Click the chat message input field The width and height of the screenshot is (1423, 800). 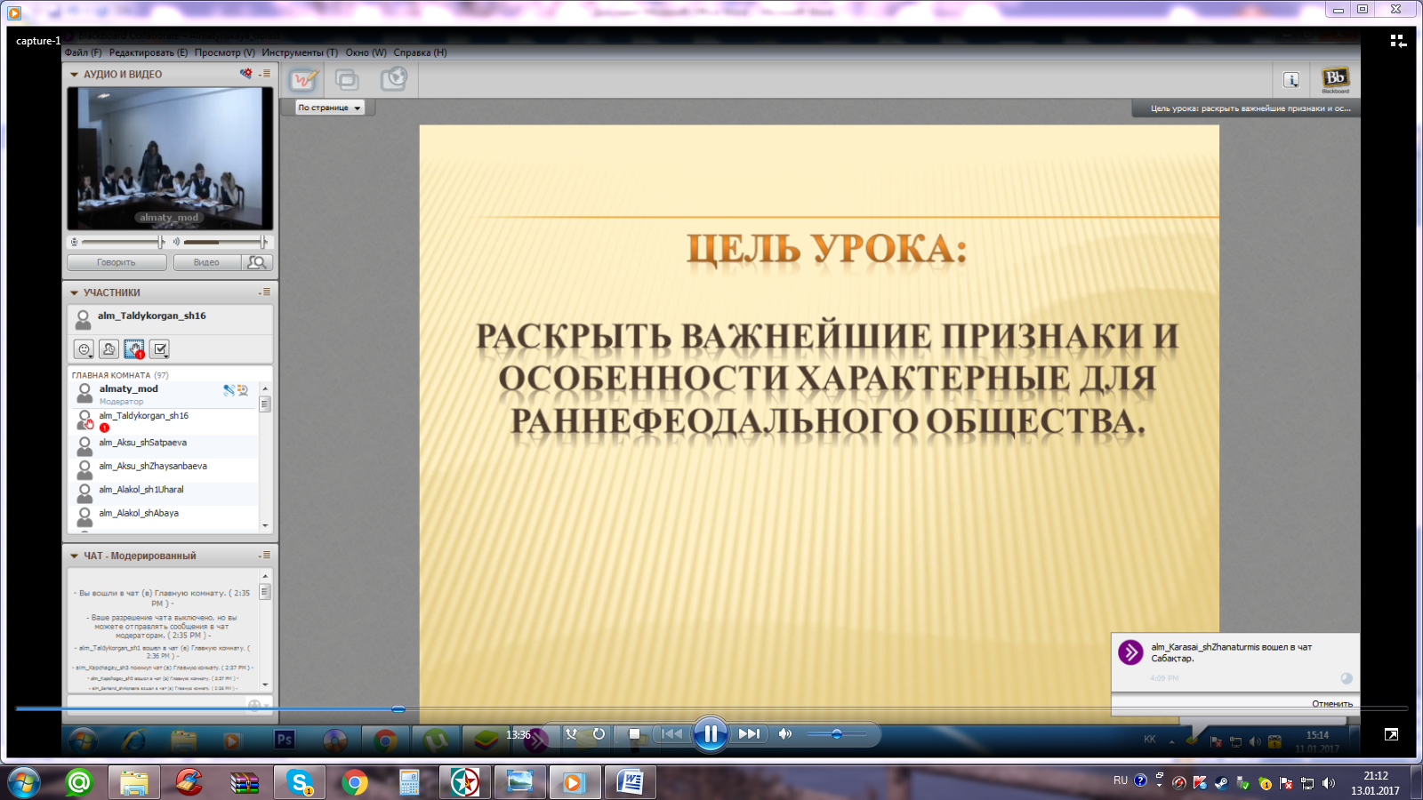click(157, 705)
